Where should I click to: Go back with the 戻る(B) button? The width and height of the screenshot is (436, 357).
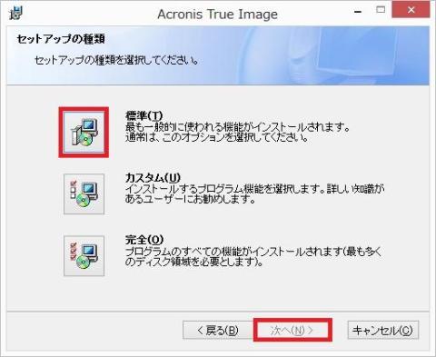point(218,330)
